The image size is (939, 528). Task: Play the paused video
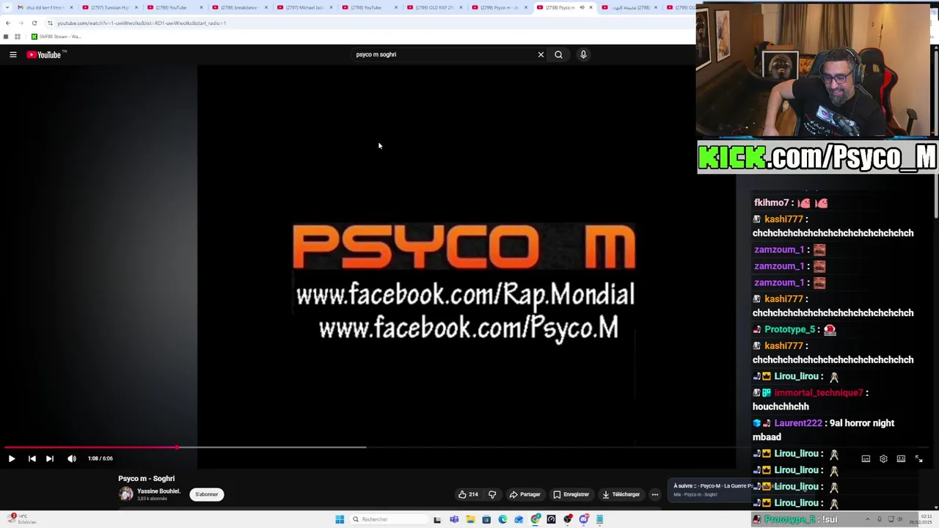[12, 458]
